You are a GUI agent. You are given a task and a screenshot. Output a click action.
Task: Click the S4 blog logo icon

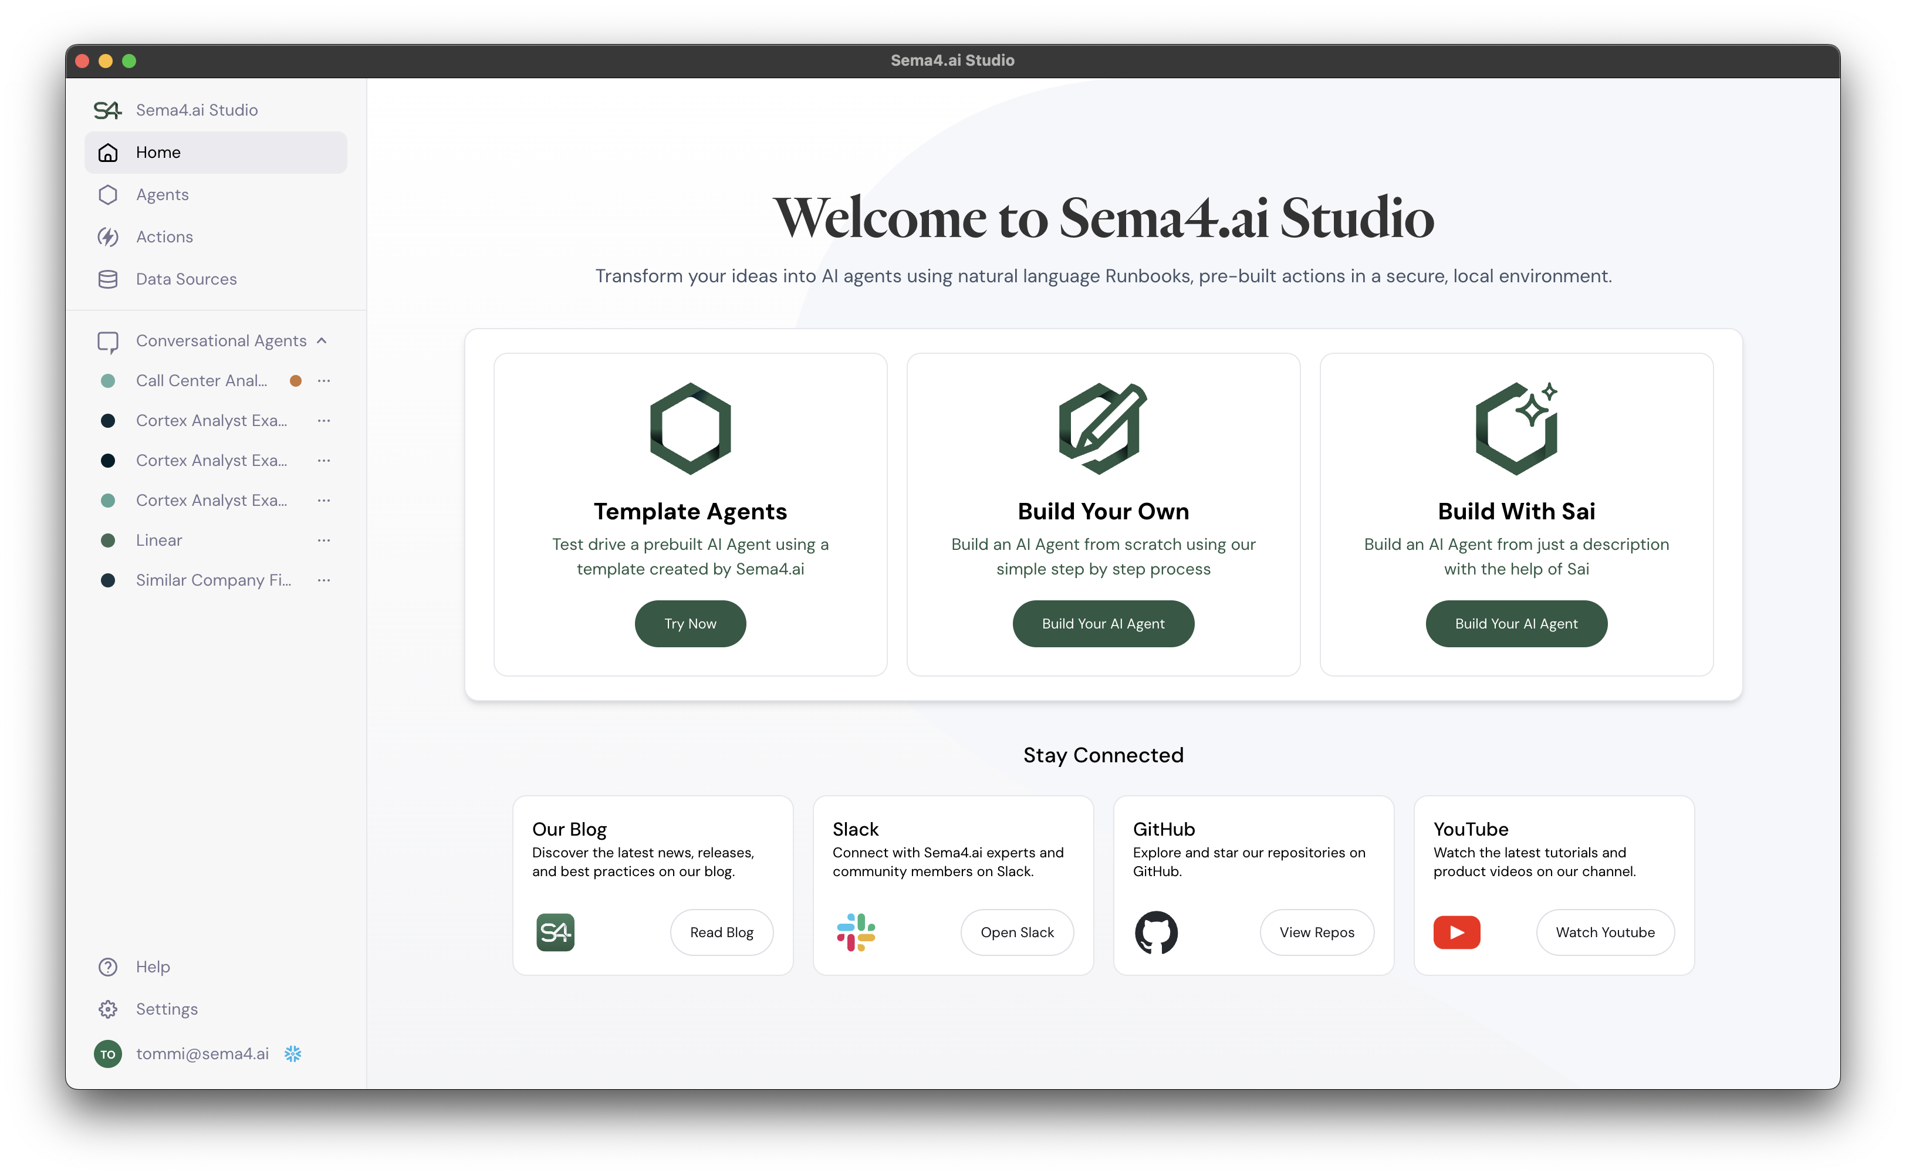[555, 932]
